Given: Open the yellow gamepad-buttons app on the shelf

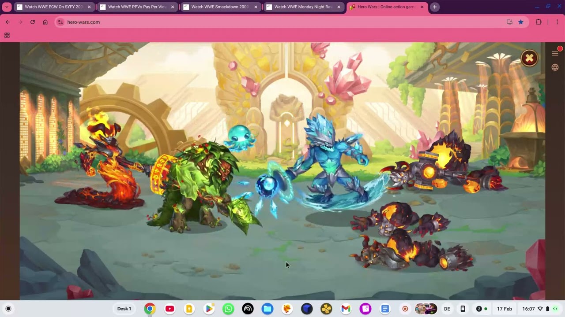Looking at the screenshot, I should 326,309.
